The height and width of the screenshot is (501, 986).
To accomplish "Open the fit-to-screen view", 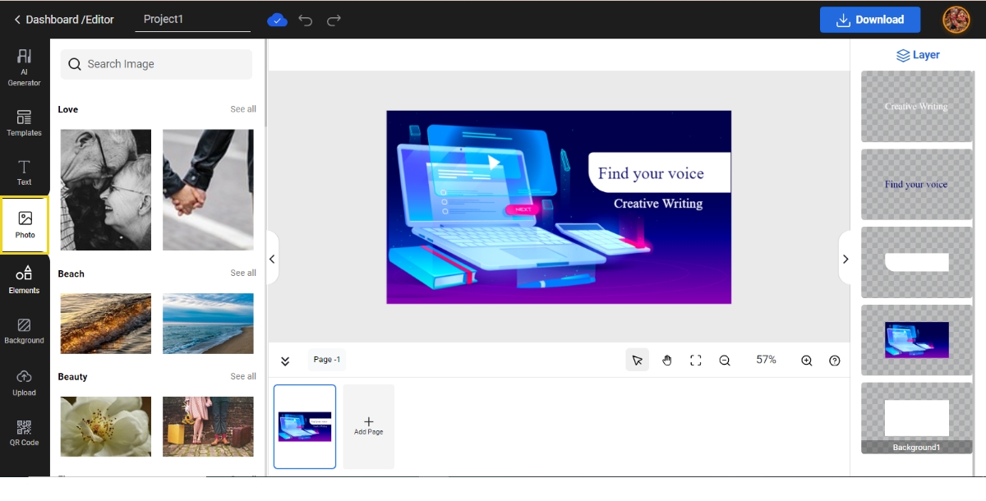I will (x=695, y=360).
